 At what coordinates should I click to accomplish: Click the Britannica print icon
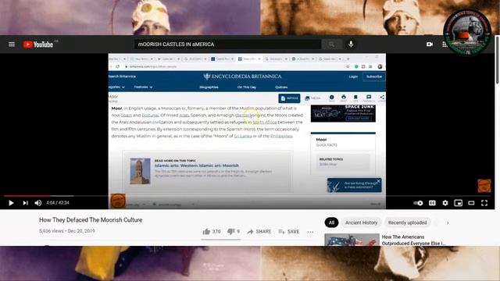point(344,98)
